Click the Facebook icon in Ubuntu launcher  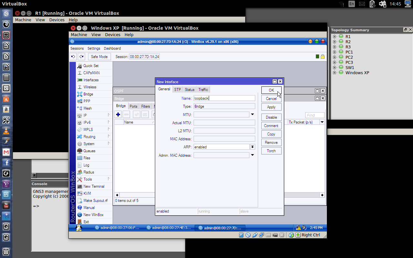(x=6, y=163)
